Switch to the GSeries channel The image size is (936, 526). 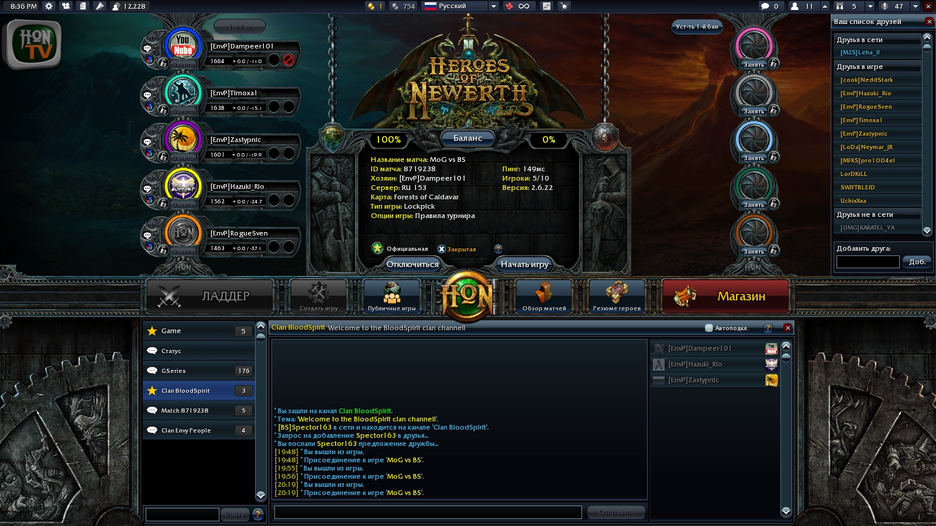click(199, 371)
